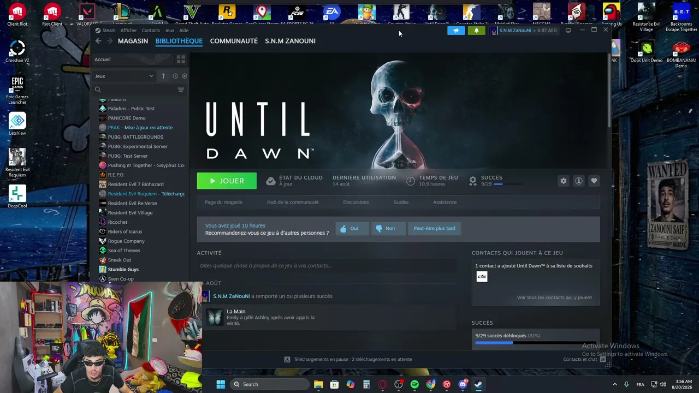Switch to the COMMUNAUTÉ tab
The image size is (699, 393).
[234, 41]
